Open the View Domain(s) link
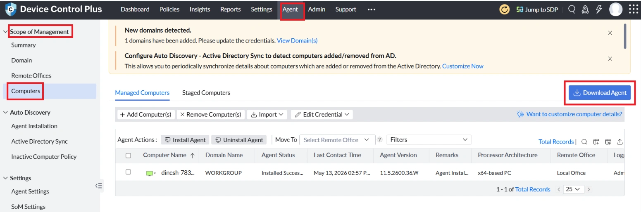The height and width of the screenshot is (212, 641). coord(297,41)
